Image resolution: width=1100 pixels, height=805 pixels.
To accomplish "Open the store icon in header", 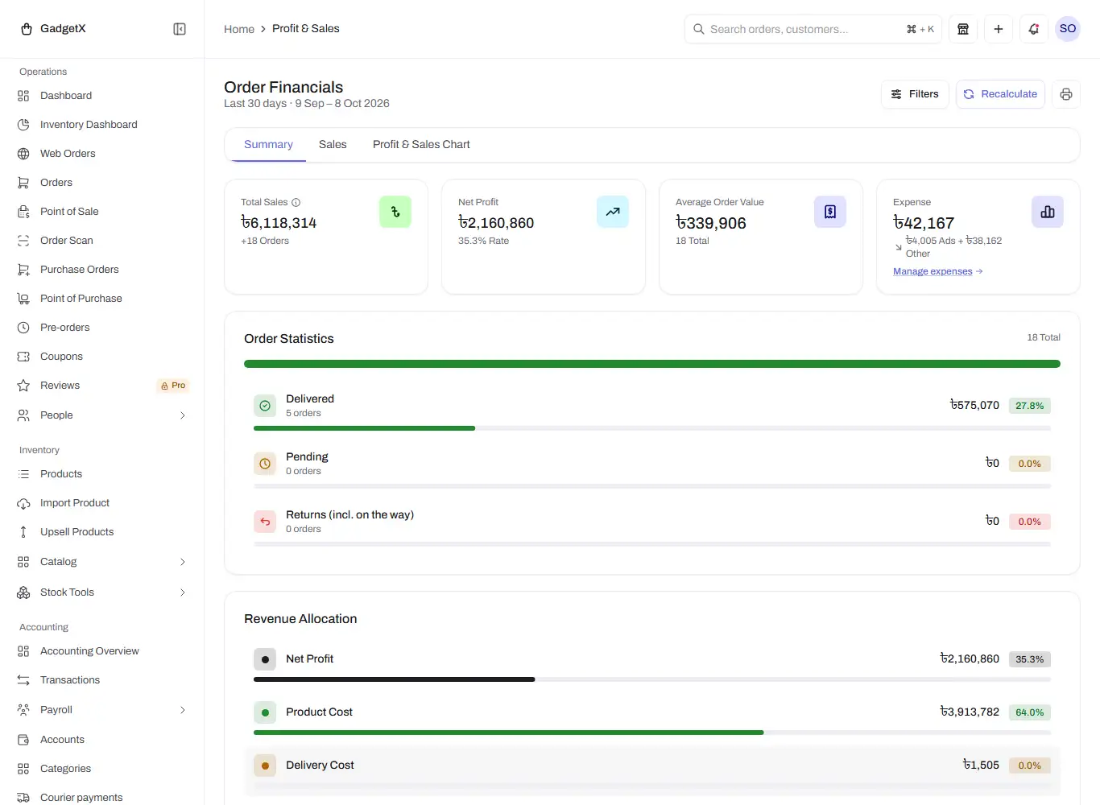I will click(x=963, y=29).
